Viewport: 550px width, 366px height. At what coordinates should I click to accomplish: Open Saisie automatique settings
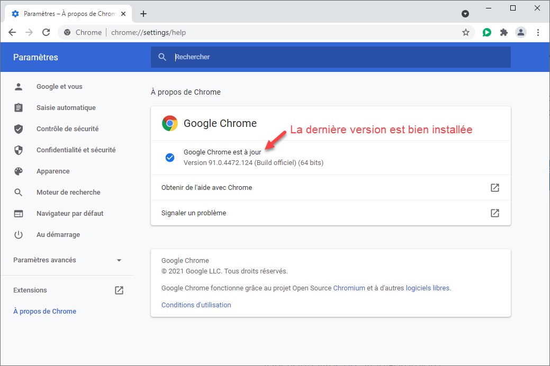tap(66, 108)
